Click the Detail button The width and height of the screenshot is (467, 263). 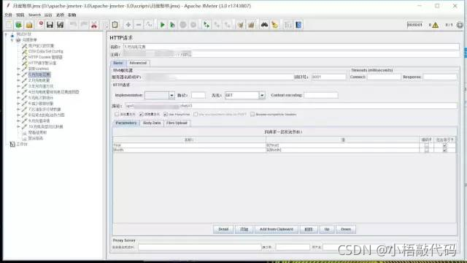pyautogui.click(x=223, y=229)
